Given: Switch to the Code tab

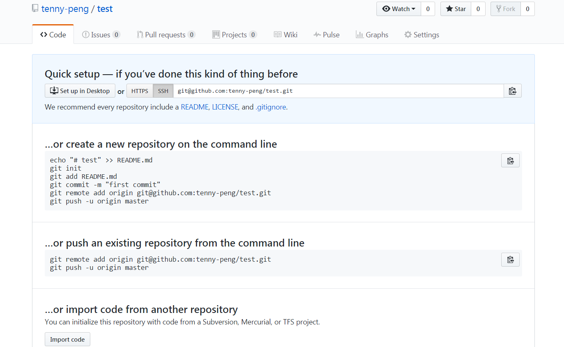Looking at the screenshot, I should click(x=53, y=34).
